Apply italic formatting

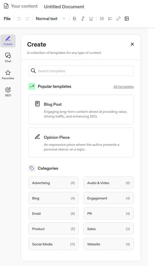[x=83, y=19]
